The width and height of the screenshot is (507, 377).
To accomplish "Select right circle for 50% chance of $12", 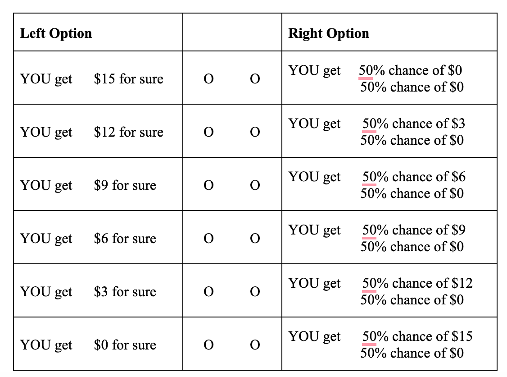I will point(255,292).
